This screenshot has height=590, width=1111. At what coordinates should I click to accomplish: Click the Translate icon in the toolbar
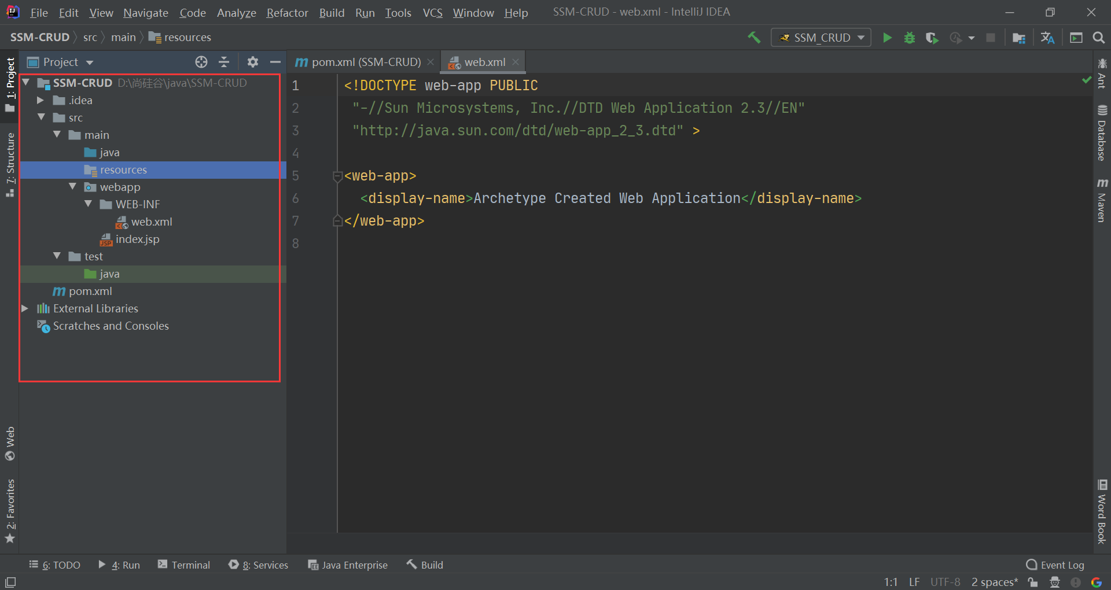1048,38
